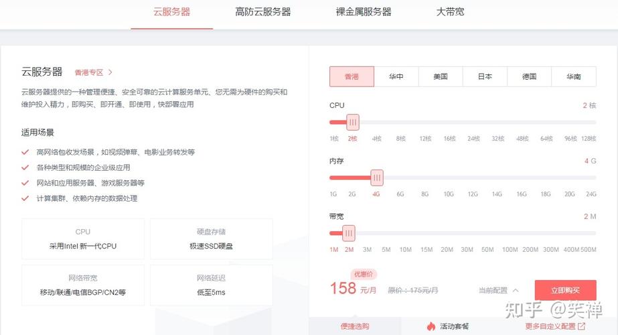
Task: Set bandwidth to 15M
Action: (427, 250)
